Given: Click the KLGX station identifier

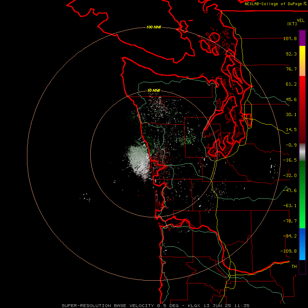Looking at the screenshot, I should (194, 306).
